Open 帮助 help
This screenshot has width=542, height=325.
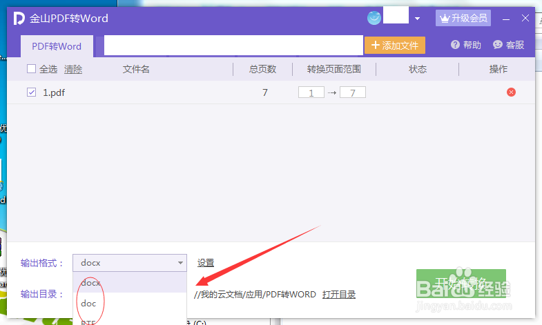pyautogui.click(x=466, y=45)
